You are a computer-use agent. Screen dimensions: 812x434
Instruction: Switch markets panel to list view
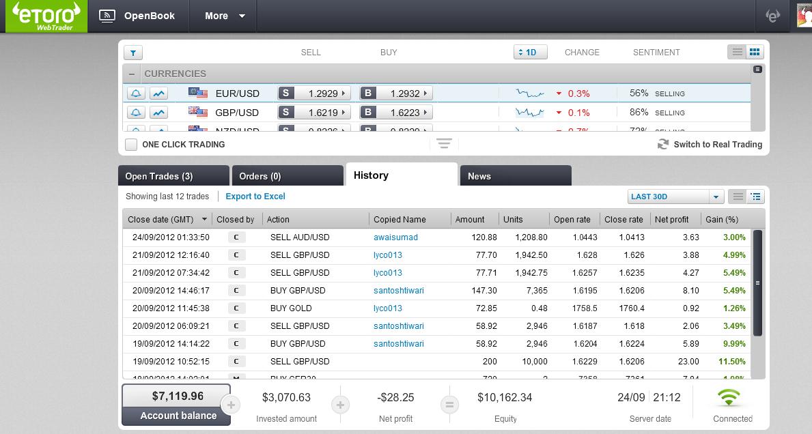click(737, 53)
